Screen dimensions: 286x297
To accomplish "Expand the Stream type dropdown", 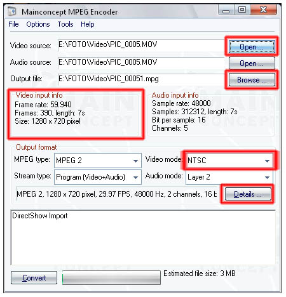I will (98, 177).
